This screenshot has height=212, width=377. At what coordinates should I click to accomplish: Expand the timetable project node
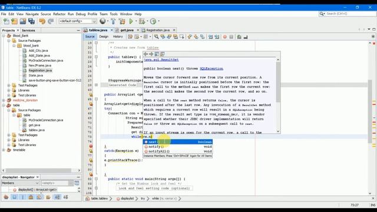coord(4,150)
